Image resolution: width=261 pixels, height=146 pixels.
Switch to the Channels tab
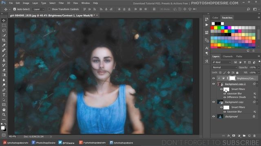point(228,56)
